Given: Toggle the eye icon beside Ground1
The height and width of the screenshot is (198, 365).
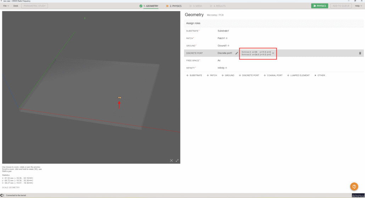Looking at the screenshot, I should point(228,46).
